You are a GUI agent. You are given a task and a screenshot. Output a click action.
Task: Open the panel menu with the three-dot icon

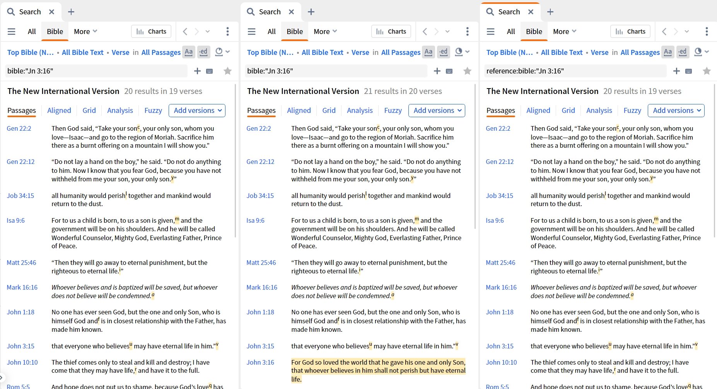pos(227,31)
